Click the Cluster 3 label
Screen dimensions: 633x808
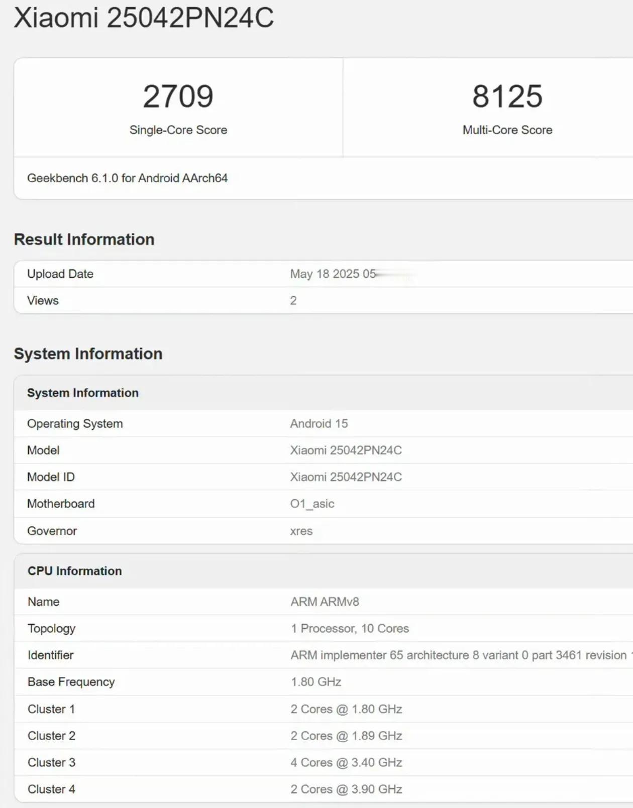[51, 762]
